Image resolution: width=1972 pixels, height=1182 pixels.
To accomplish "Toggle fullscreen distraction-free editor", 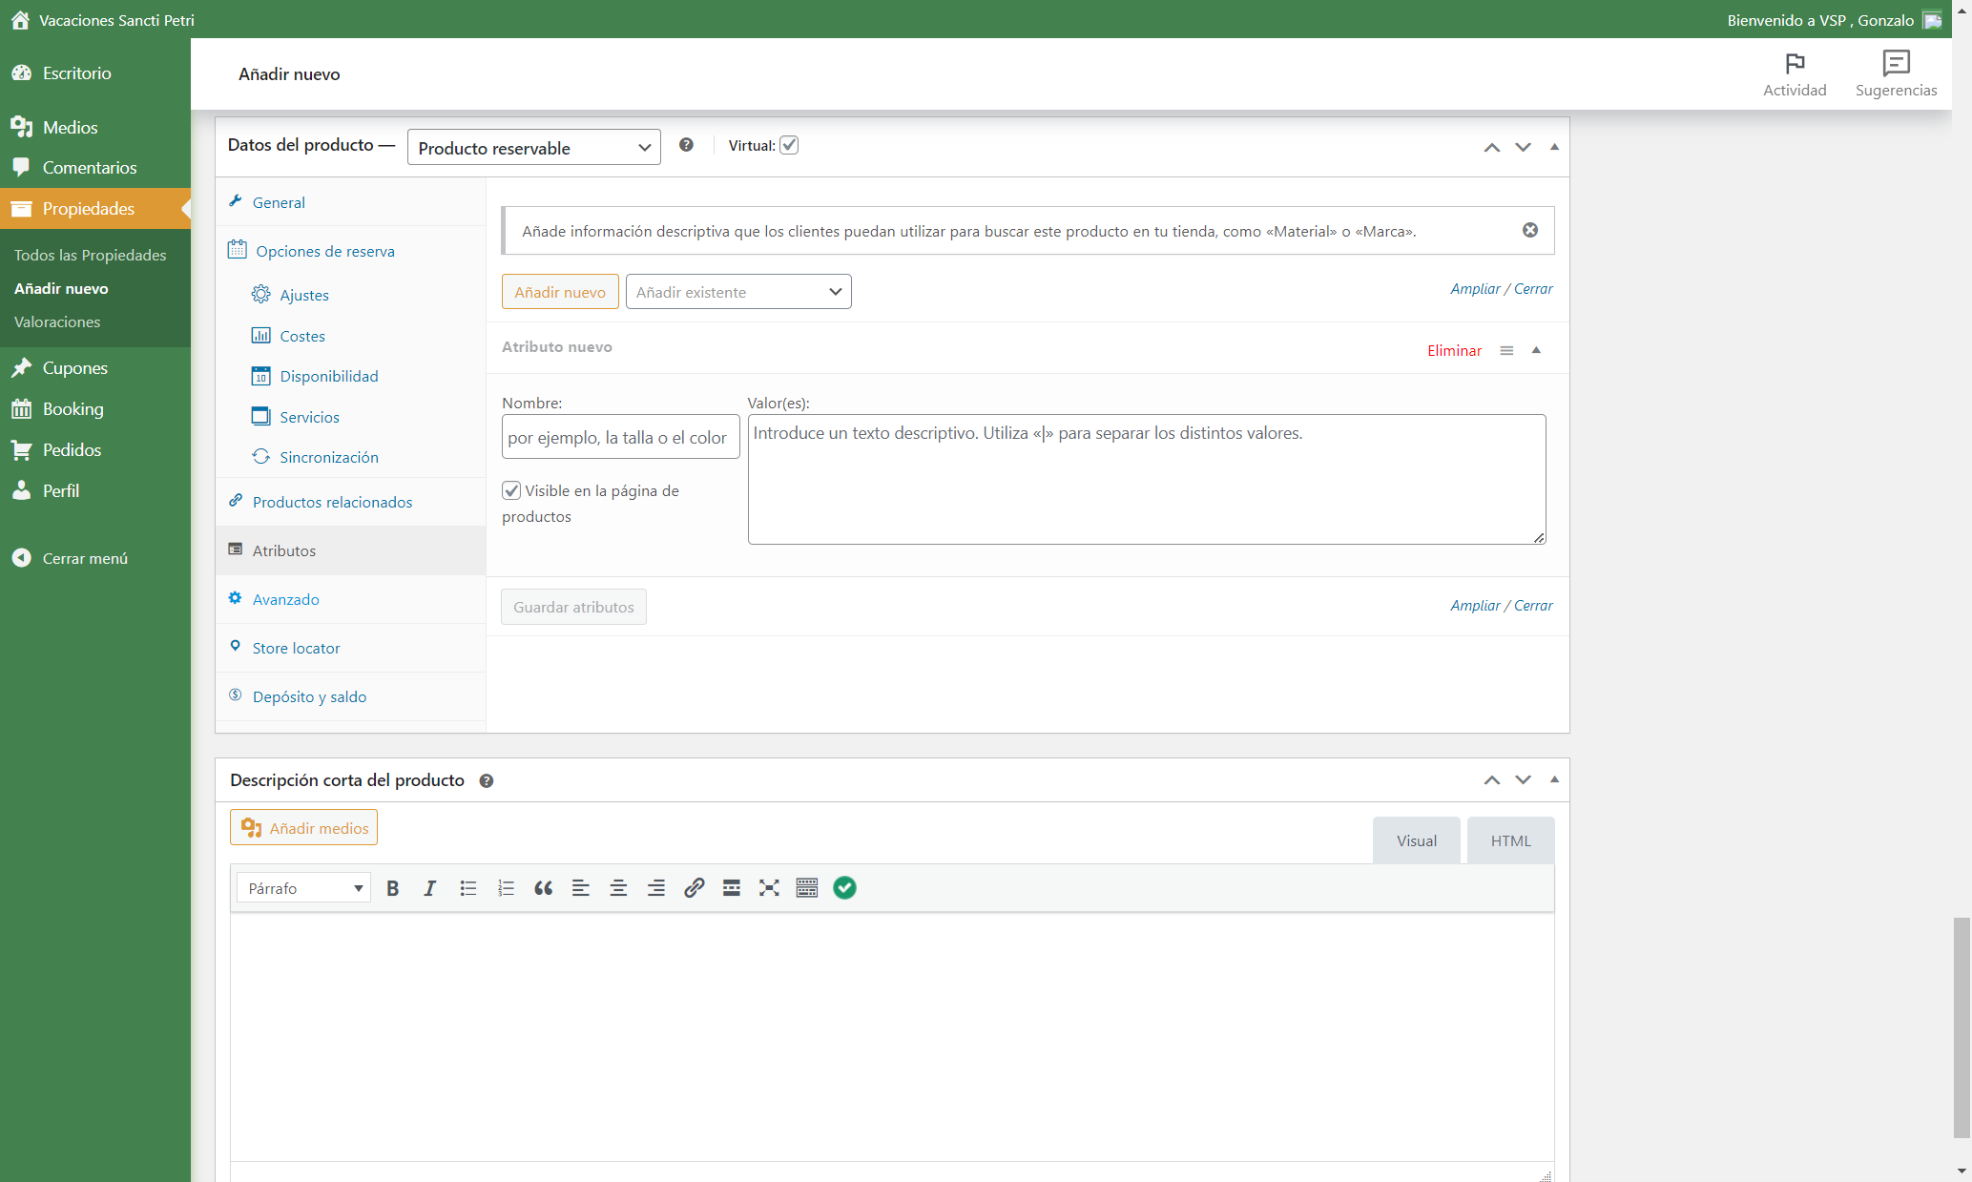I will click(769, 888).
